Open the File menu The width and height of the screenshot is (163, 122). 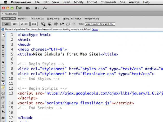click(x=37, y=2)
